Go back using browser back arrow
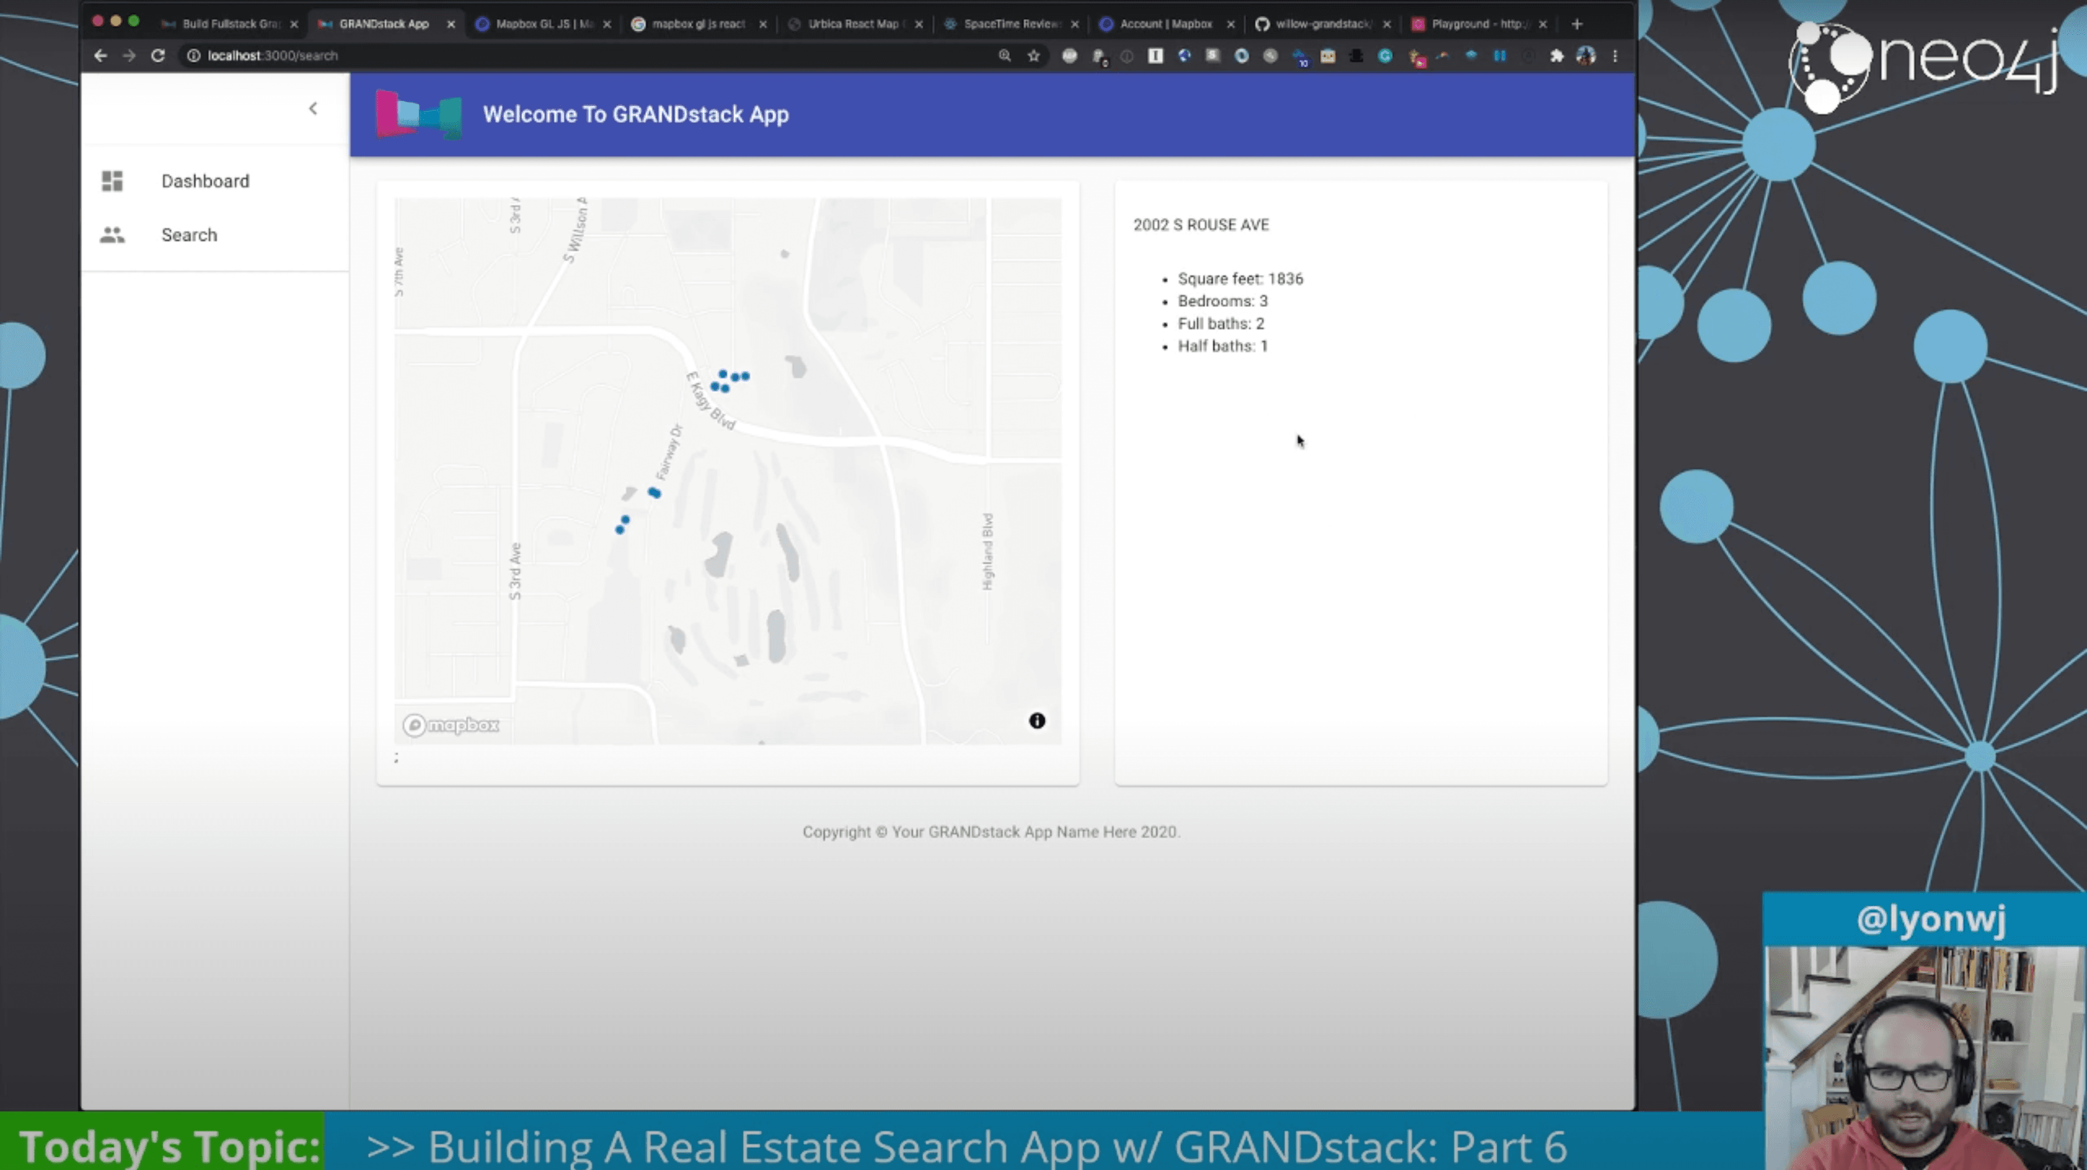 point(100,56)
